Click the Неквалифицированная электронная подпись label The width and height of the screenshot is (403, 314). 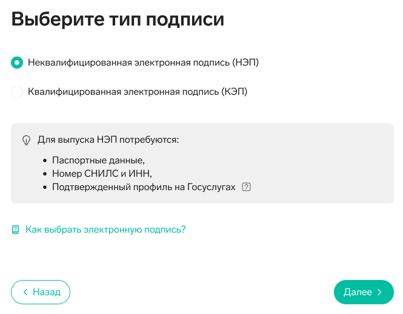click(143, 63)
